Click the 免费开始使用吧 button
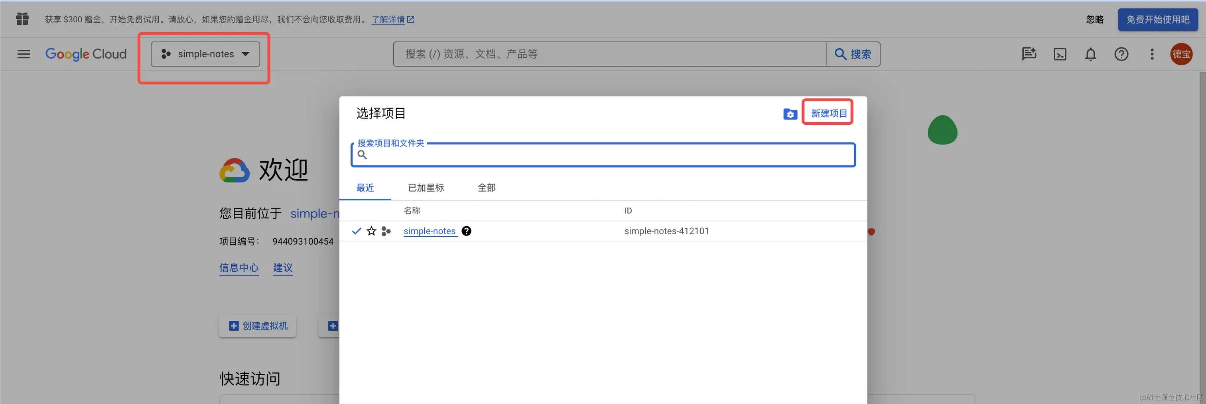1206x404 pixels. pos(1157,19)
